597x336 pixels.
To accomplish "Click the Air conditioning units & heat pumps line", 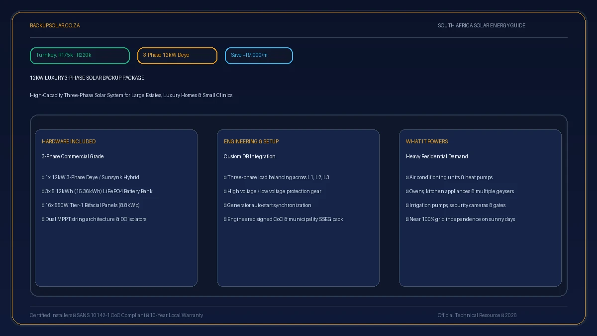I will click(449, 177).
